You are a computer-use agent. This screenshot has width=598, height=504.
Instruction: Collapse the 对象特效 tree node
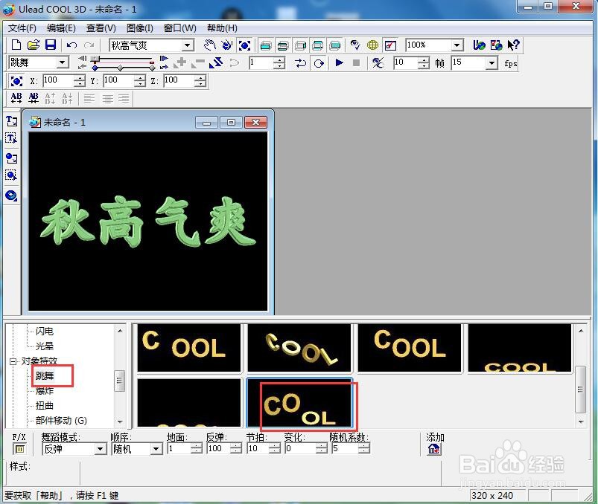click(x=13, y=361)
